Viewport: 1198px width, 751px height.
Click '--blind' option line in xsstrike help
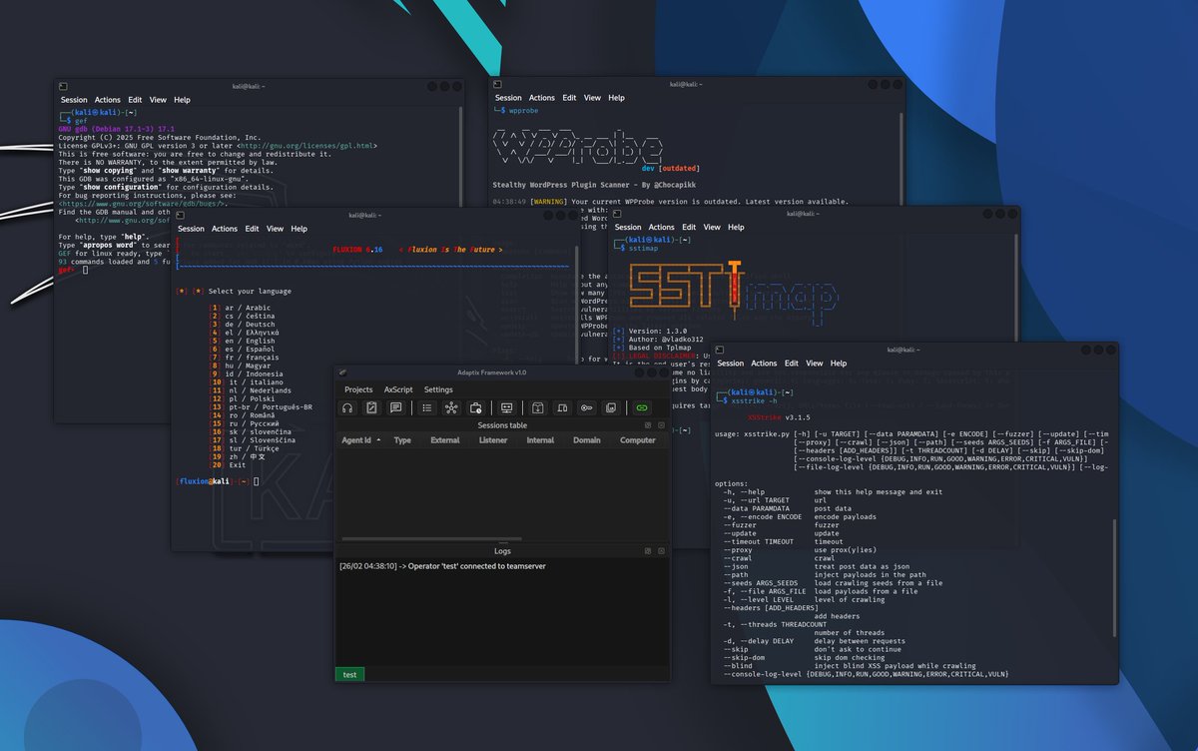pos(849,666)
